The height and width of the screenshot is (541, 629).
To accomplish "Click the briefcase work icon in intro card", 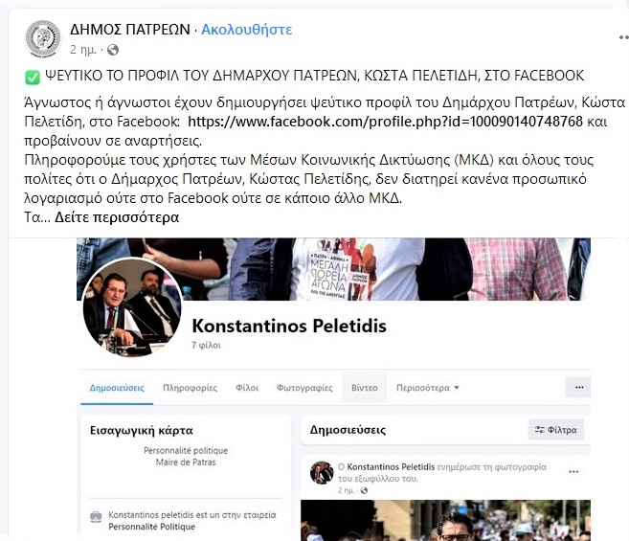I will click(x=96, y=517).
